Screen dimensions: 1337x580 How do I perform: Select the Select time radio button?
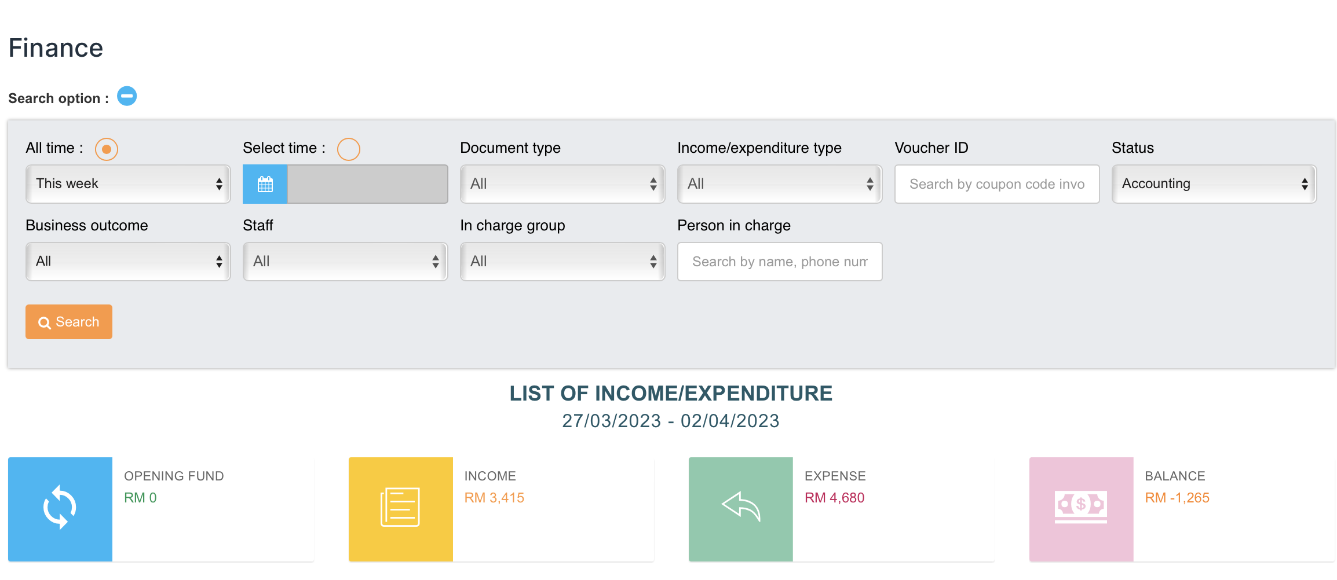pos(349,149)
